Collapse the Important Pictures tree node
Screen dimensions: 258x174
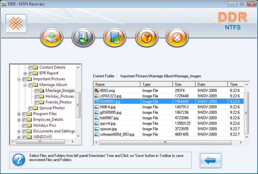pos(19,79)
